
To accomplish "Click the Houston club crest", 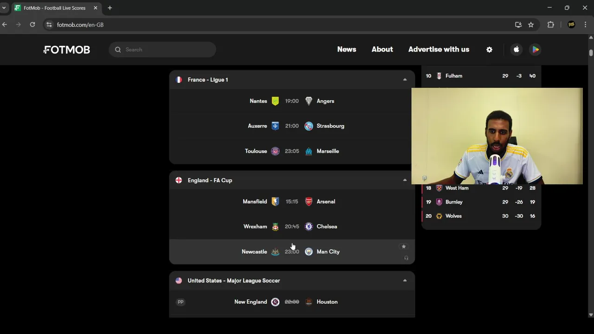I will (309, 302).
